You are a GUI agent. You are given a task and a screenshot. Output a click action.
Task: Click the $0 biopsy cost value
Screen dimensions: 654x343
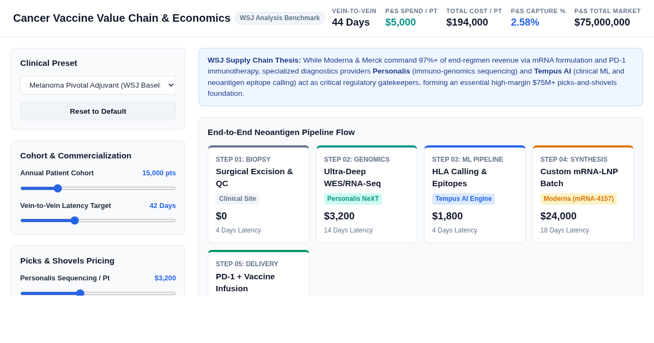221,216
